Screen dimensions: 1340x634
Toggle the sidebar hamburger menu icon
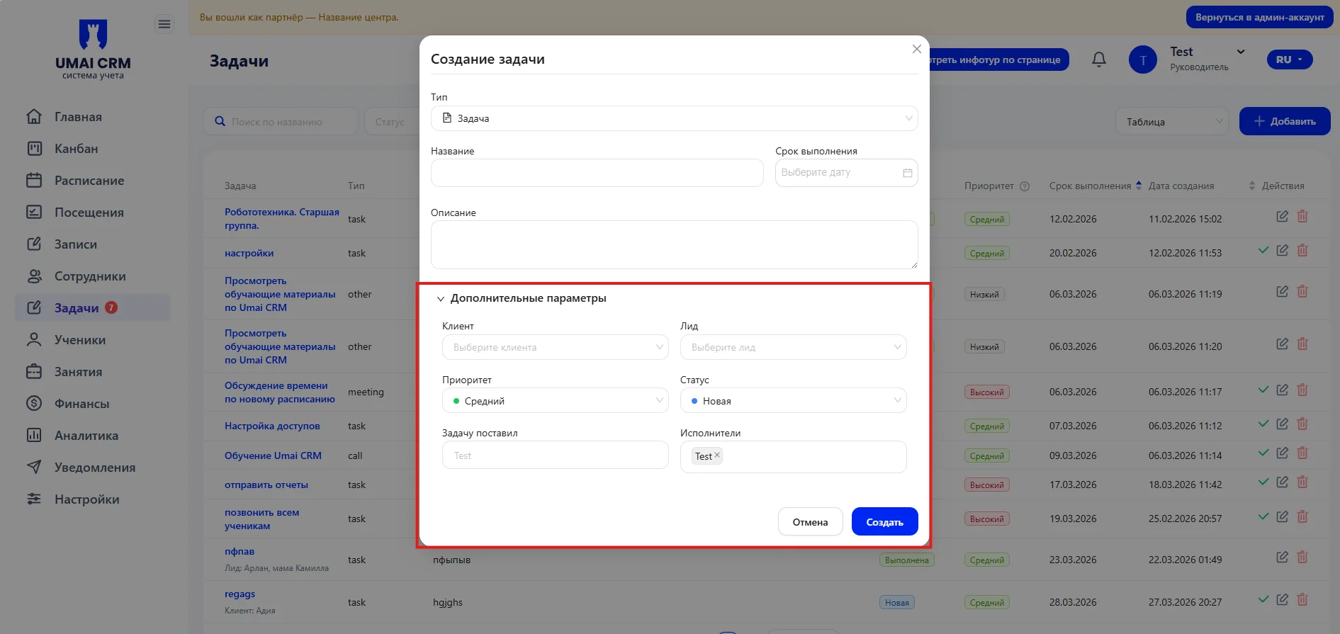(164, 25)
